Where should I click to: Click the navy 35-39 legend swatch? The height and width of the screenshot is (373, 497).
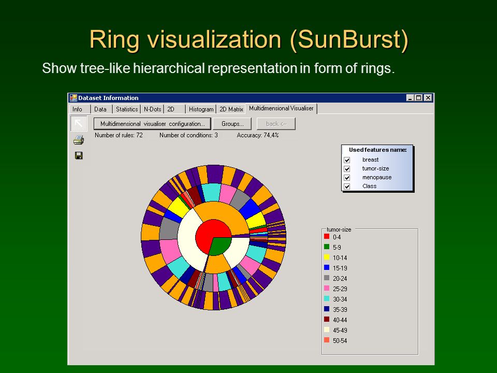(327, 309)
